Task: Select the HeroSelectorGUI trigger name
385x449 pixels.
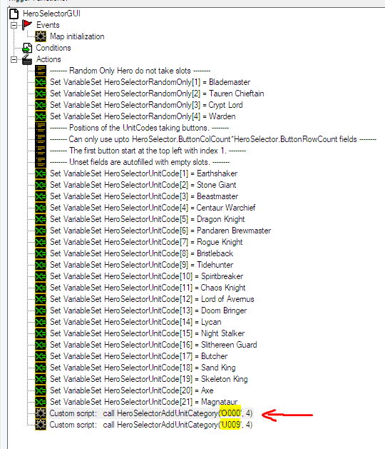Action: 52,14
